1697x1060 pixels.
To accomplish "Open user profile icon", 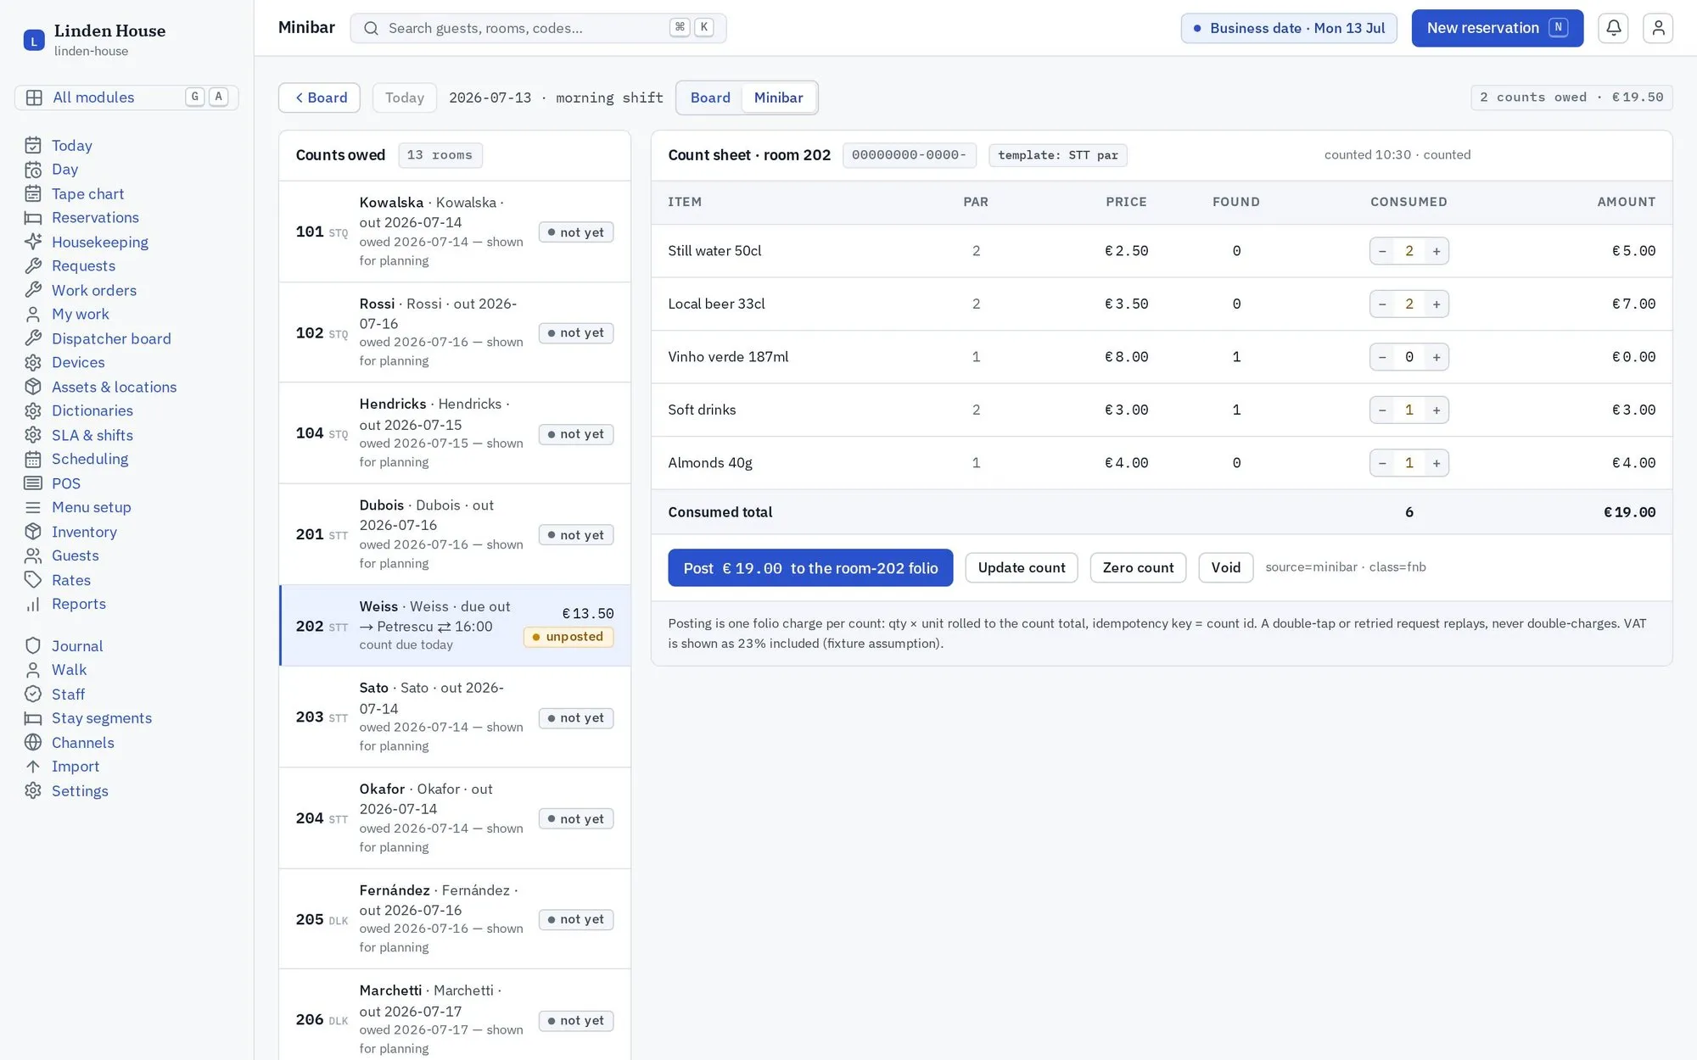I will pyautogui.click(x=1657, y=28).
